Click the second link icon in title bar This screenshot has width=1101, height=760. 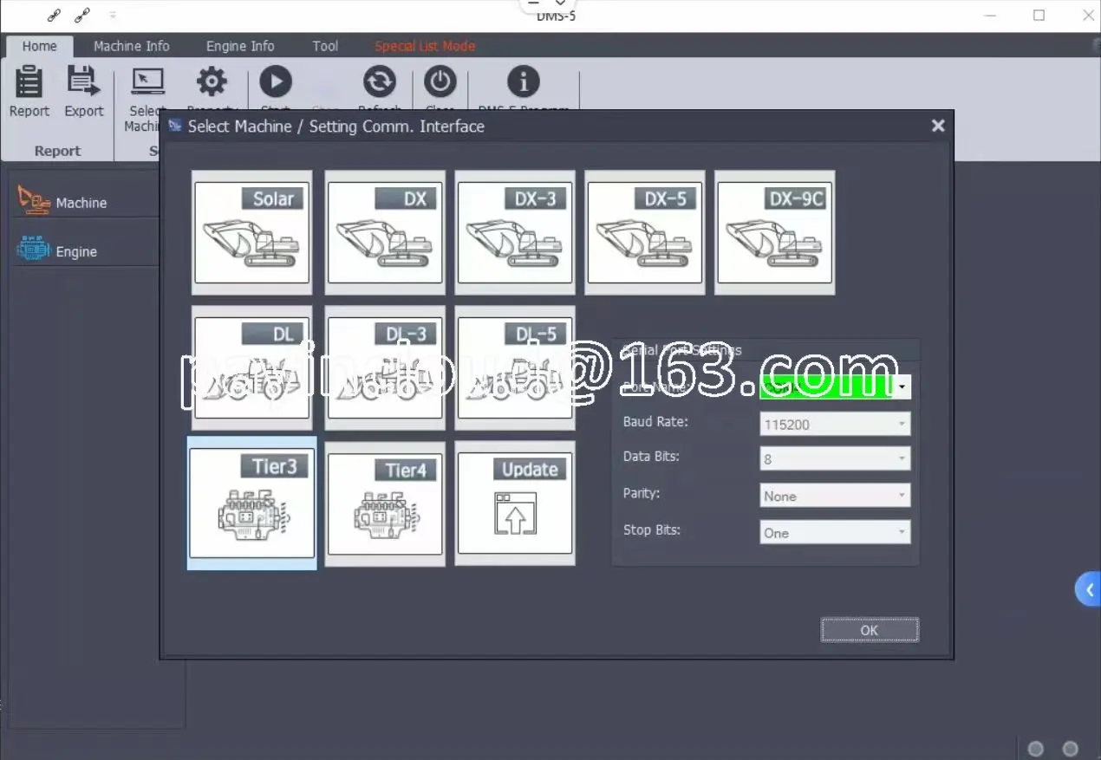(x=82, y=15)
